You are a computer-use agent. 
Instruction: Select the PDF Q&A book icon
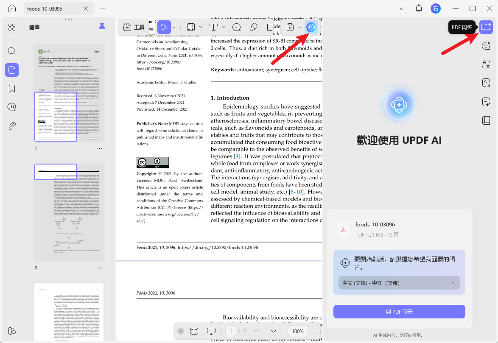coord(486,27)
